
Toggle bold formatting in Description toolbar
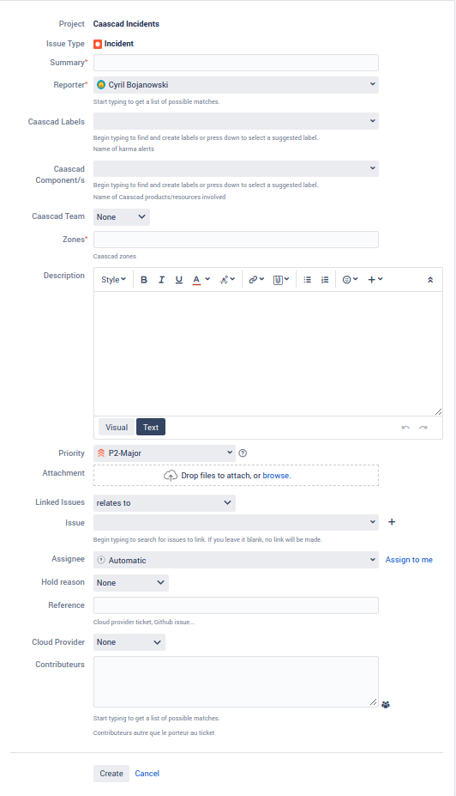point(144,280)
